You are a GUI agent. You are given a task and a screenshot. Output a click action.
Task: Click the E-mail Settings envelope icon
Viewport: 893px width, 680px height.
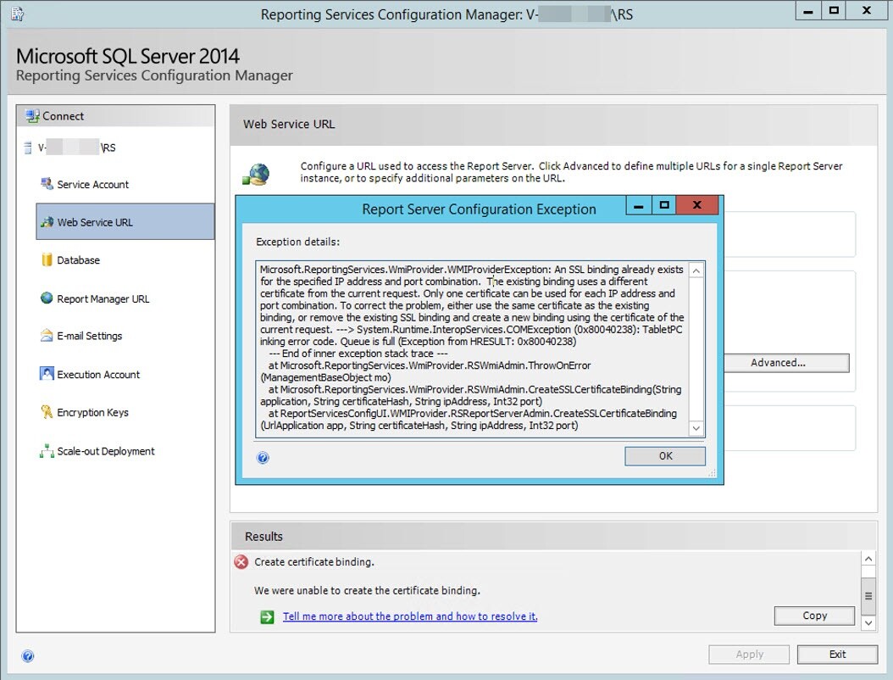click(x=47, y=336)
